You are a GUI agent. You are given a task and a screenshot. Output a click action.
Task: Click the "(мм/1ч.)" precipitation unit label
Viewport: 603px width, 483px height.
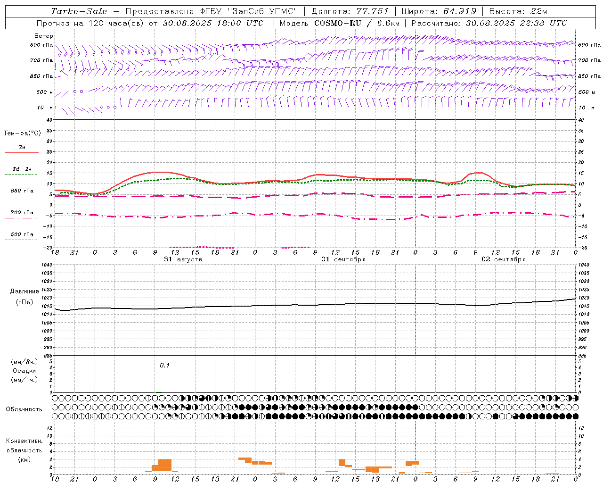(24, 380)
